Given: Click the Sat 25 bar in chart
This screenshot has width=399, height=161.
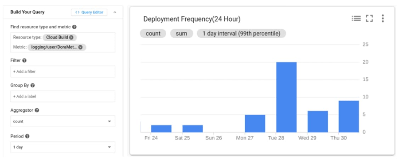Looking at the screenshot, I should coord(193,129).
